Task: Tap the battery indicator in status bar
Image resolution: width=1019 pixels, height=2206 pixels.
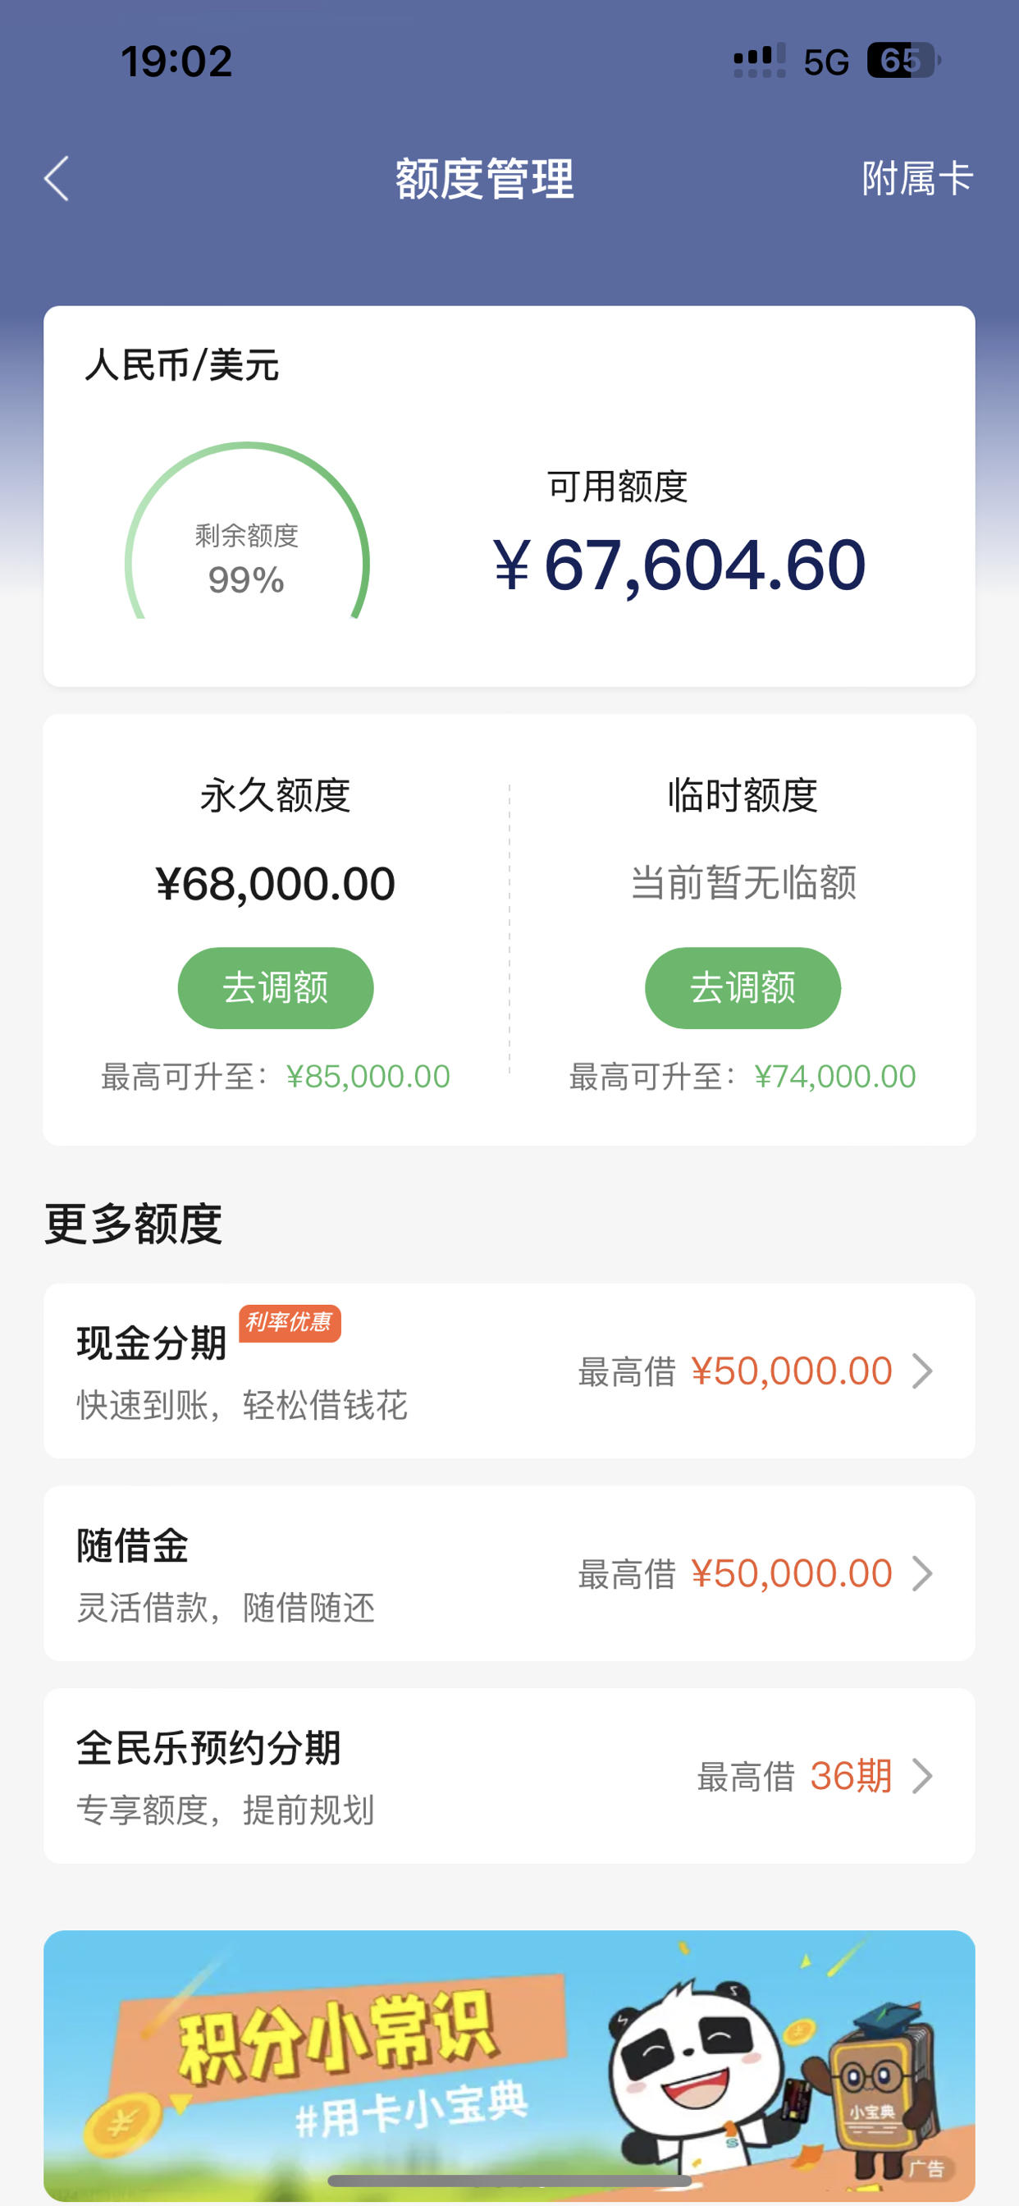Action: [x=904, y=61]
